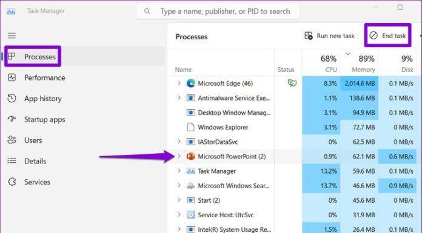422x233 pixels.
Task: Click the End task button
Action: tap(387, 36)
